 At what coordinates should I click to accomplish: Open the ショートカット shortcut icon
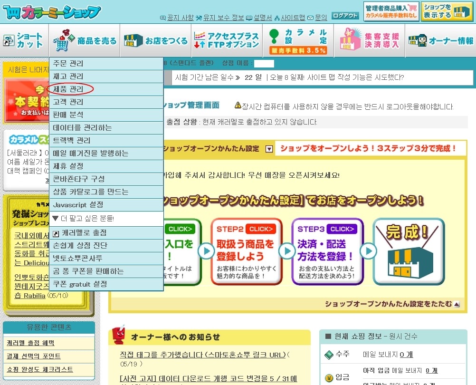click(x=25, y=41)
